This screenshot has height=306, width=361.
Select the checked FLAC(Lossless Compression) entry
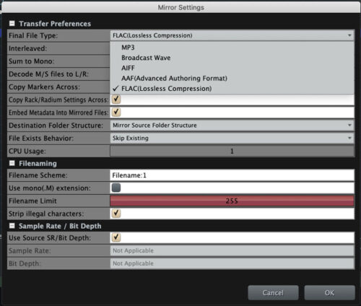(166, 89)
